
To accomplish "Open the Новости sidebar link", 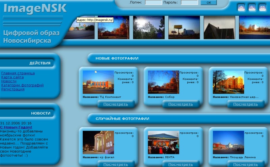I will pyautogui.click(x=9, y=81).
